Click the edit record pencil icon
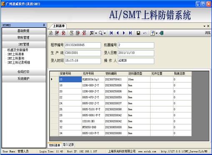 [57, 33]
